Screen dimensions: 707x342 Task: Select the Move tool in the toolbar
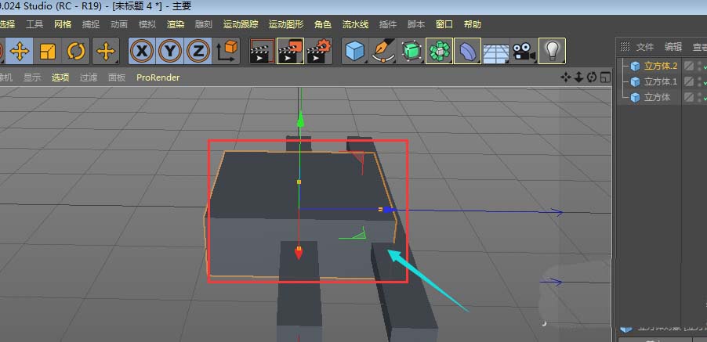(20, 52)
